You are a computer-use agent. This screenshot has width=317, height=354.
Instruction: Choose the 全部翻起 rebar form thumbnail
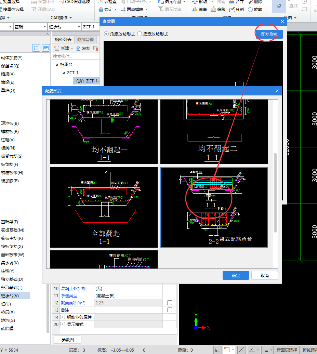(x=104, y=207)
